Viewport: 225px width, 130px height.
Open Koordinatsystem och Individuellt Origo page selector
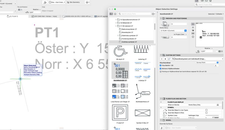[197, 59]
